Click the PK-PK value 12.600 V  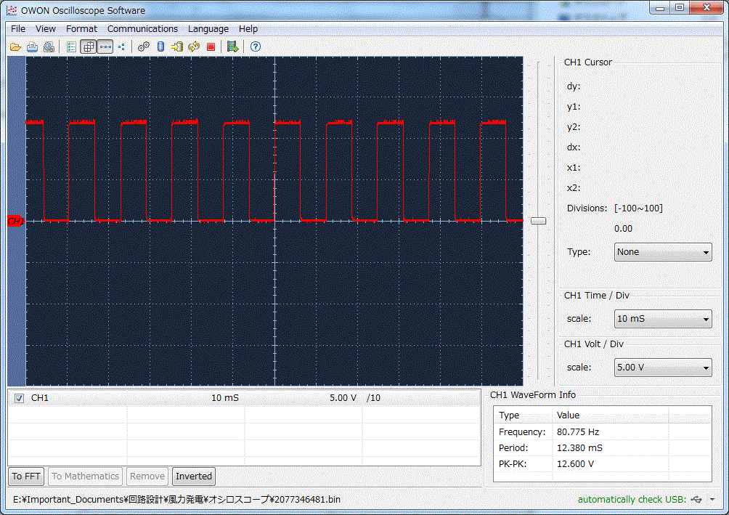(x=575, y=464)
